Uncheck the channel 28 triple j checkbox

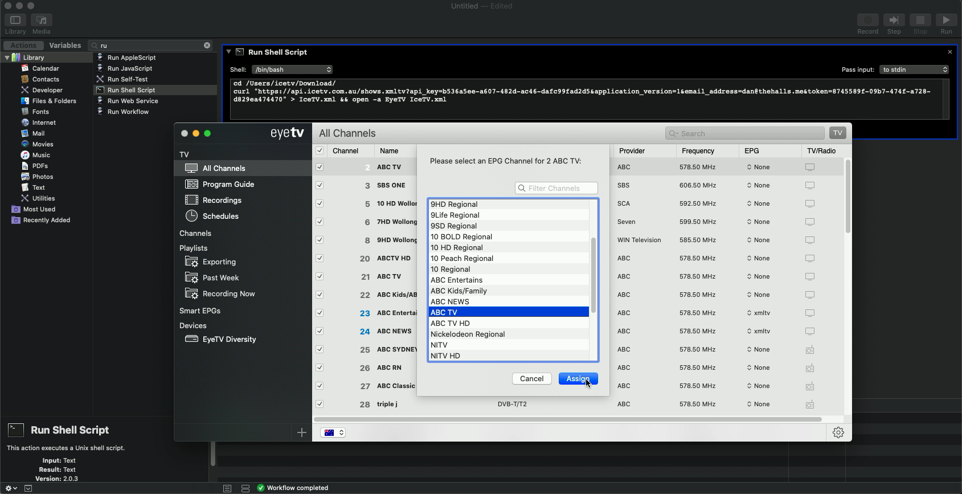coord(320,404)
